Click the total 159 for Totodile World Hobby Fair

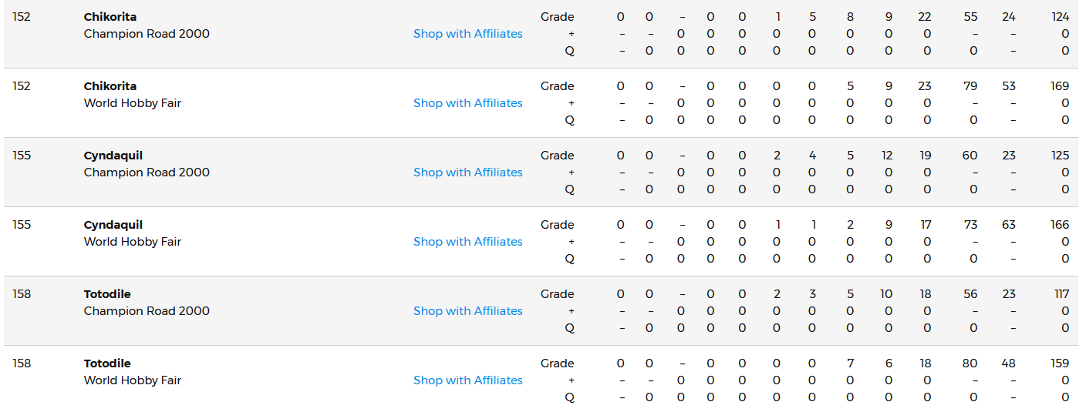click(x=1060, y=363)
